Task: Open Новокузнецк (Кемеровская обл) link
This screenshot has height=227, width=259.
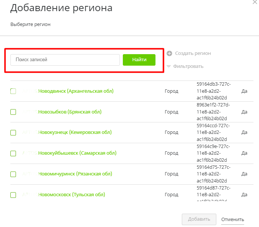Action: coord(75,132)
